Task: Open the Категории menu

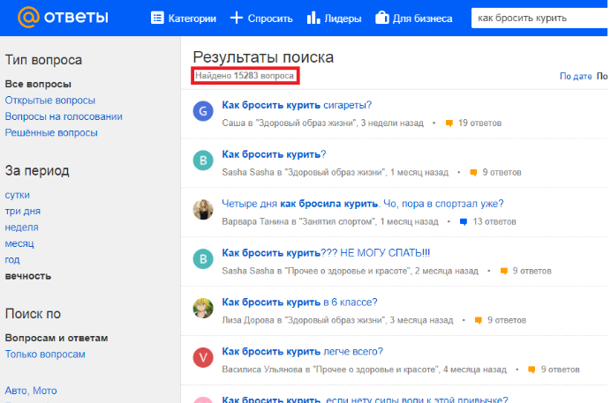Action: pos(183,19)
